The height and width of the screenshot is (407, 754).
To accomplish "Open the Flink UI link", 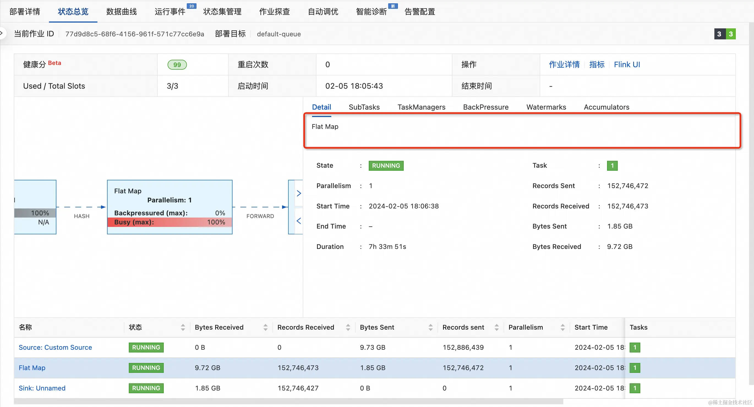I will tap(627, 65).
